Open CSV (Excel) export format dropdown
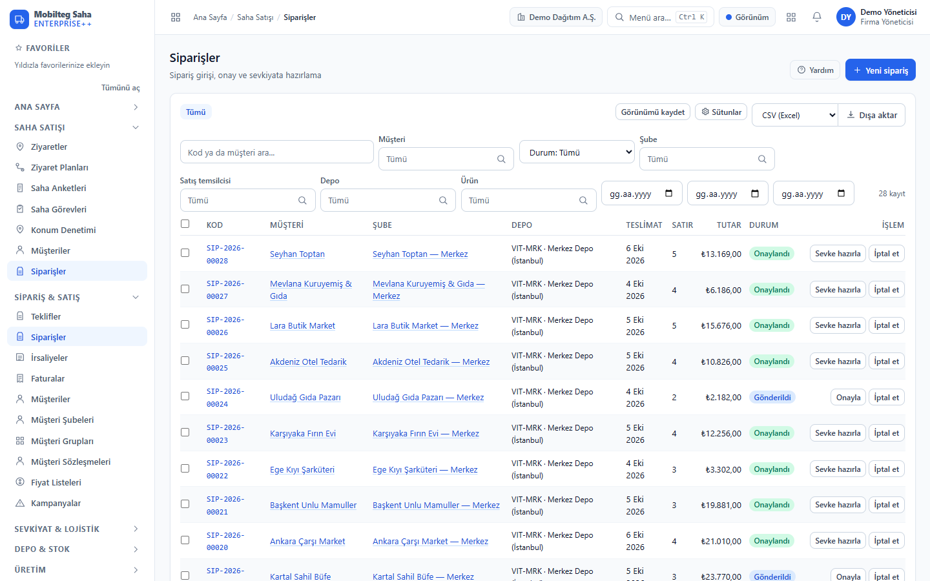Screen dimensions: 930x581 795,115
